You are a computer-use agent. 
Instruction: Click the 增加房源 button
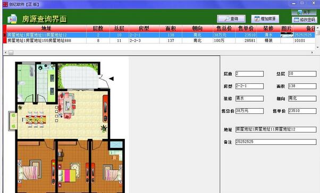pyautogui.click(x=265, y=19)
